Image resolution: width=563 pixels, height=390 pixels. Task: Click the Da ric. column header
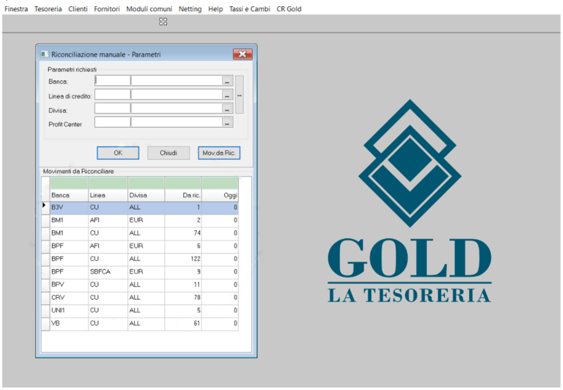[183, 195]
